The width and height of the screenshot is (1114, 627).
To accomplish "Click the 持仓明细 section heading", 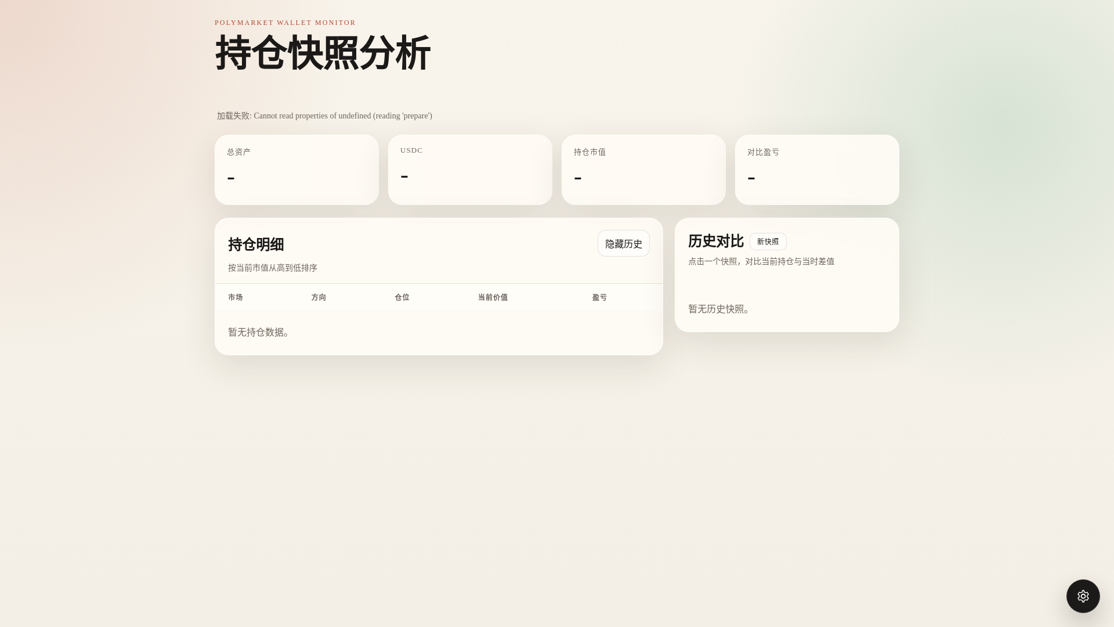I will tap(256, 244).
